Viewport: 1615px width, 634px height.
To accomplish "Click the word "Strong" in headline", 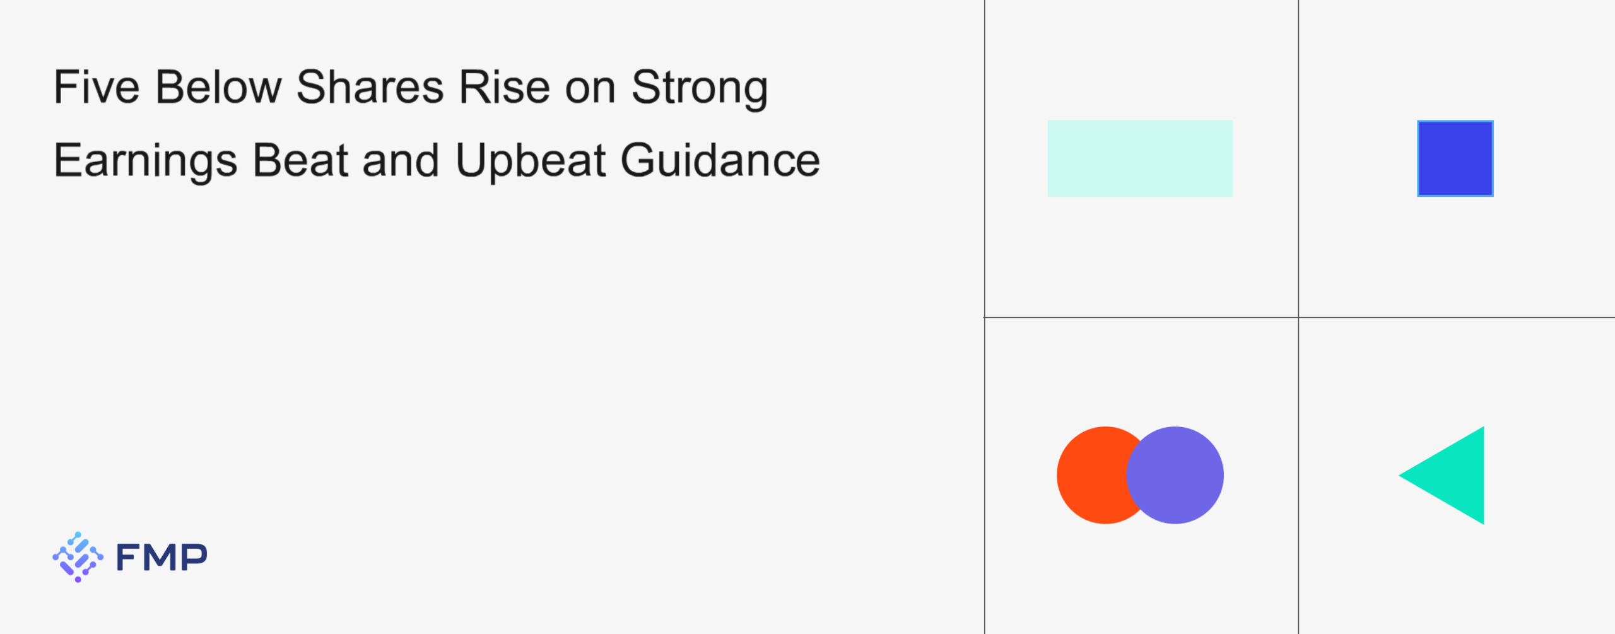I will click(x=699, y=87).
